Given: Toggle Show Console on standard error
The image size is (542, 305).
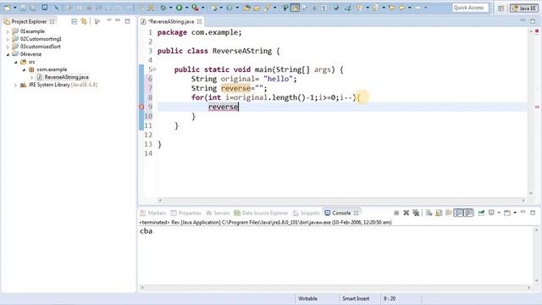Looking at the screenshot, I should pyautogui.click(x=468, y=213).
